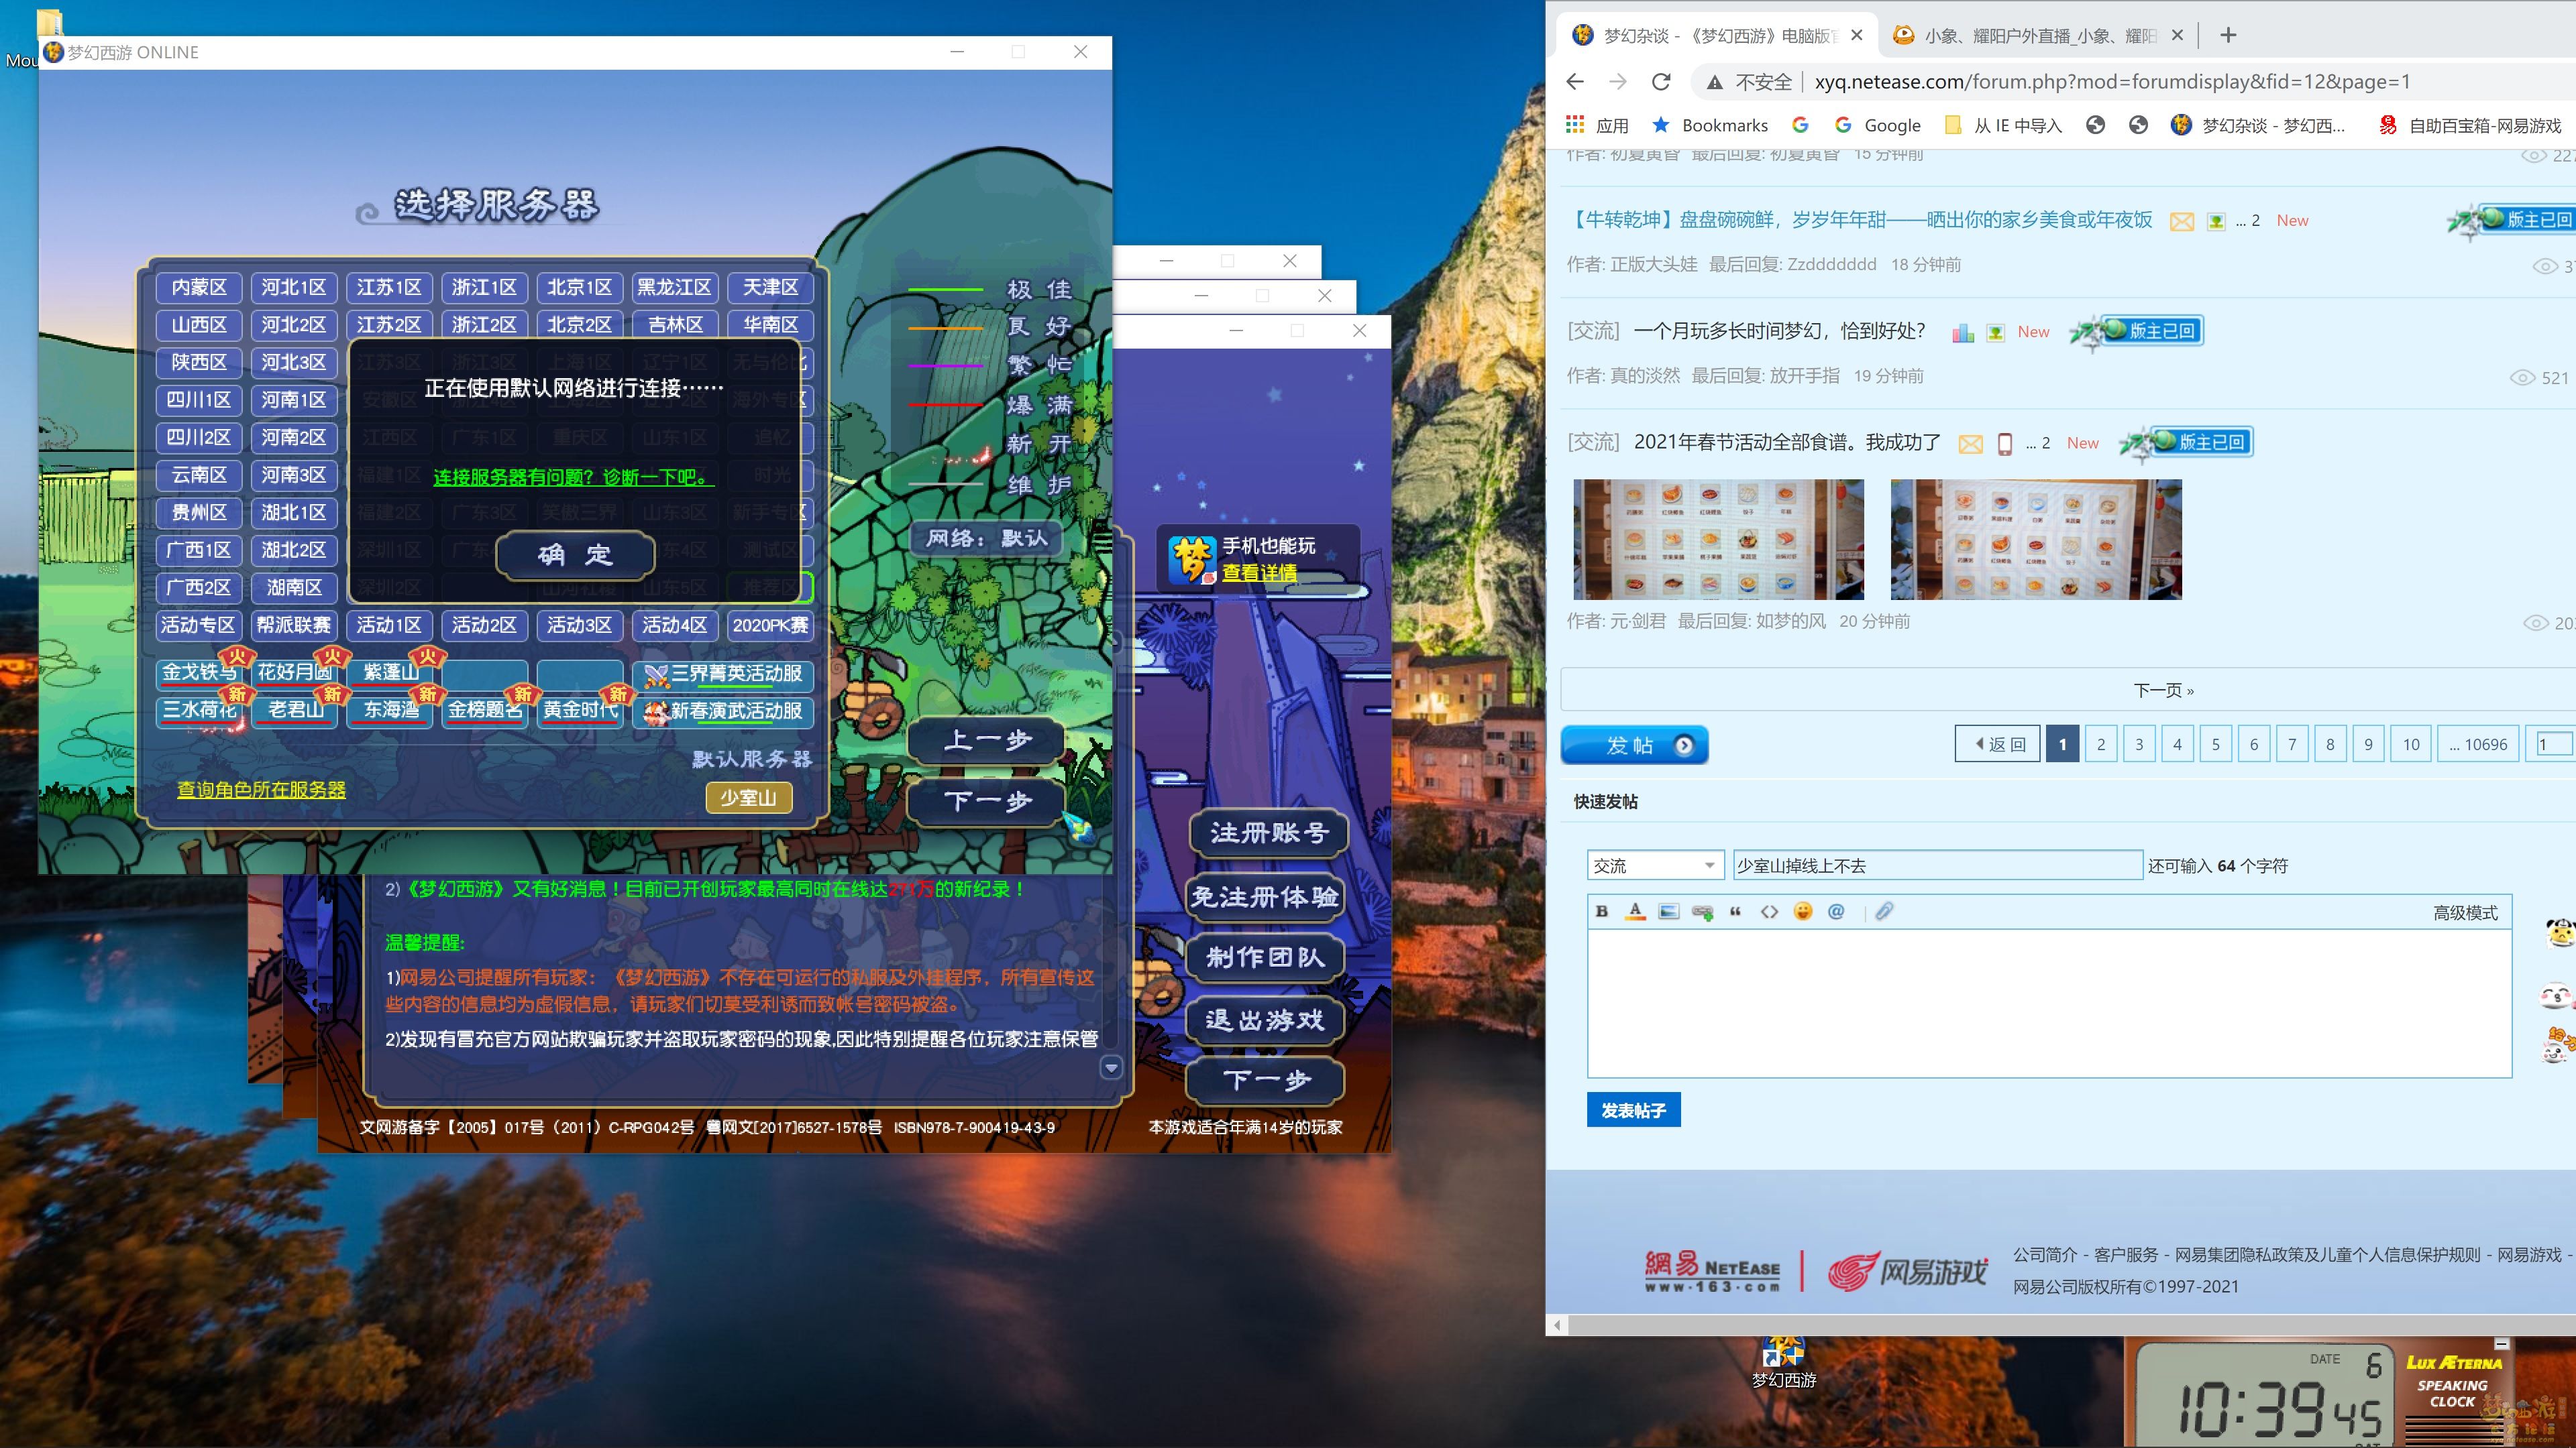This screenshot has width=2576, height=1448.
Task: Open 梦幻西游 desktop shortcut icon
Action: (x=1783, y=1362)
